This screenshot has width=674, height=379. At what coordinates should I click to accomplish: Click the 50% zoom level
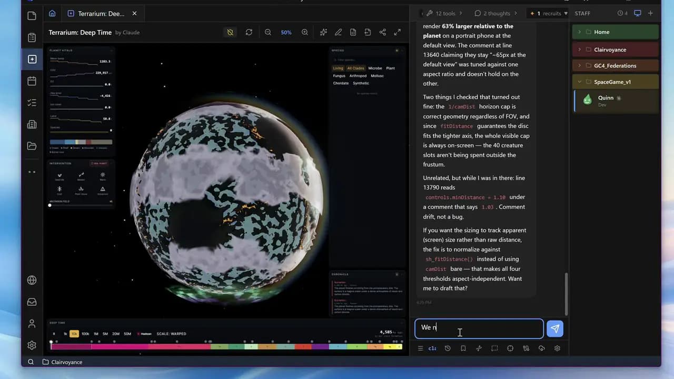[286, 32]
